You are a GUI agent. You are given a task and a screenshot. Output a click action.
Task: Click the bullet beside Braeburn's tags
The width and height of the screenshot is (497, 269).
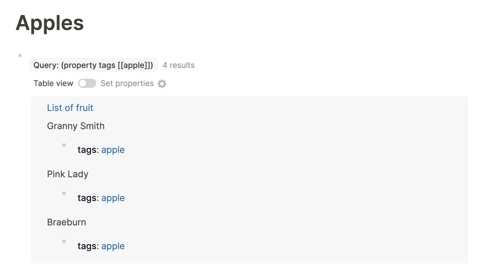[x=64, y=241]
